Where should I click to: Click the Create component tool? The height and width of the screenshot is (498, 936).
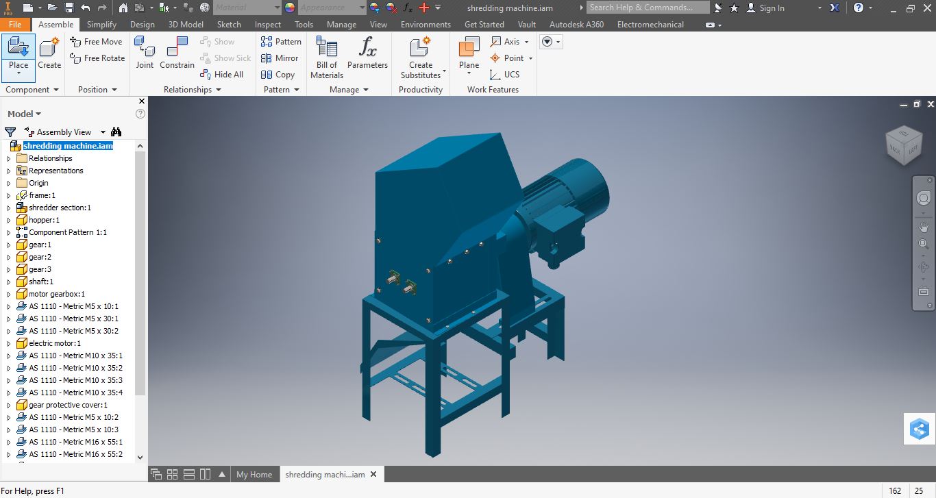49,53
